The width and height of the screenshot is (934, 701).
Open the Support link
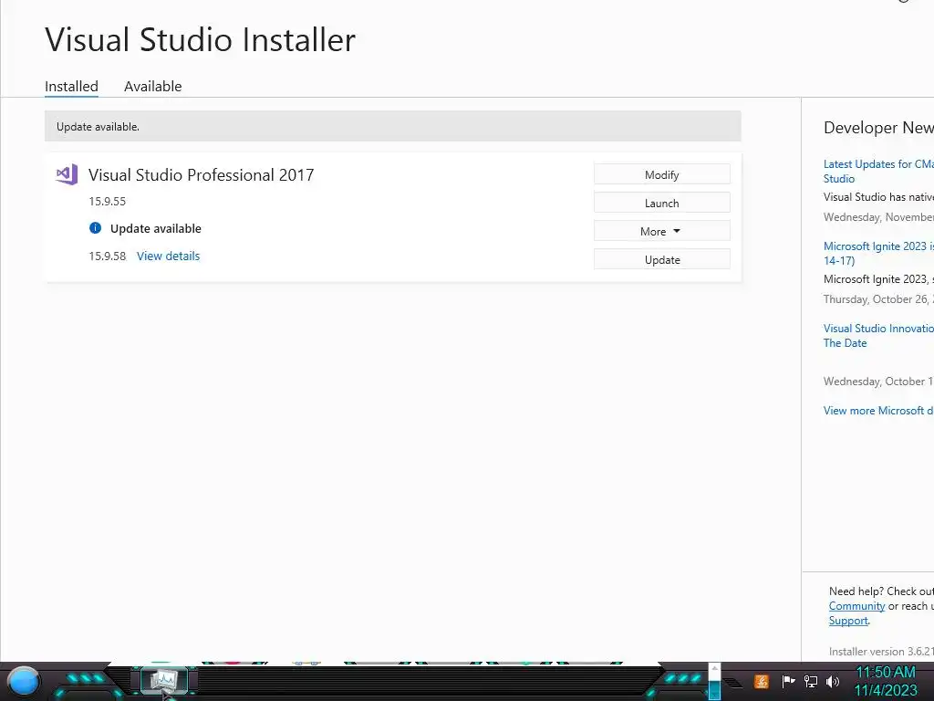pos(848,621)
